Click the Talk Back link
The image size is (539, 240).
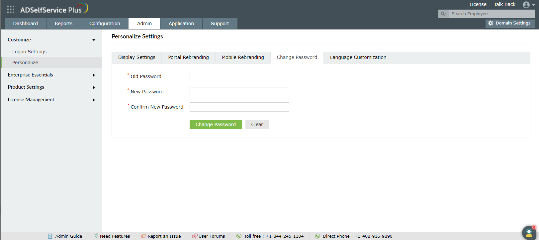tap(504, 4)
